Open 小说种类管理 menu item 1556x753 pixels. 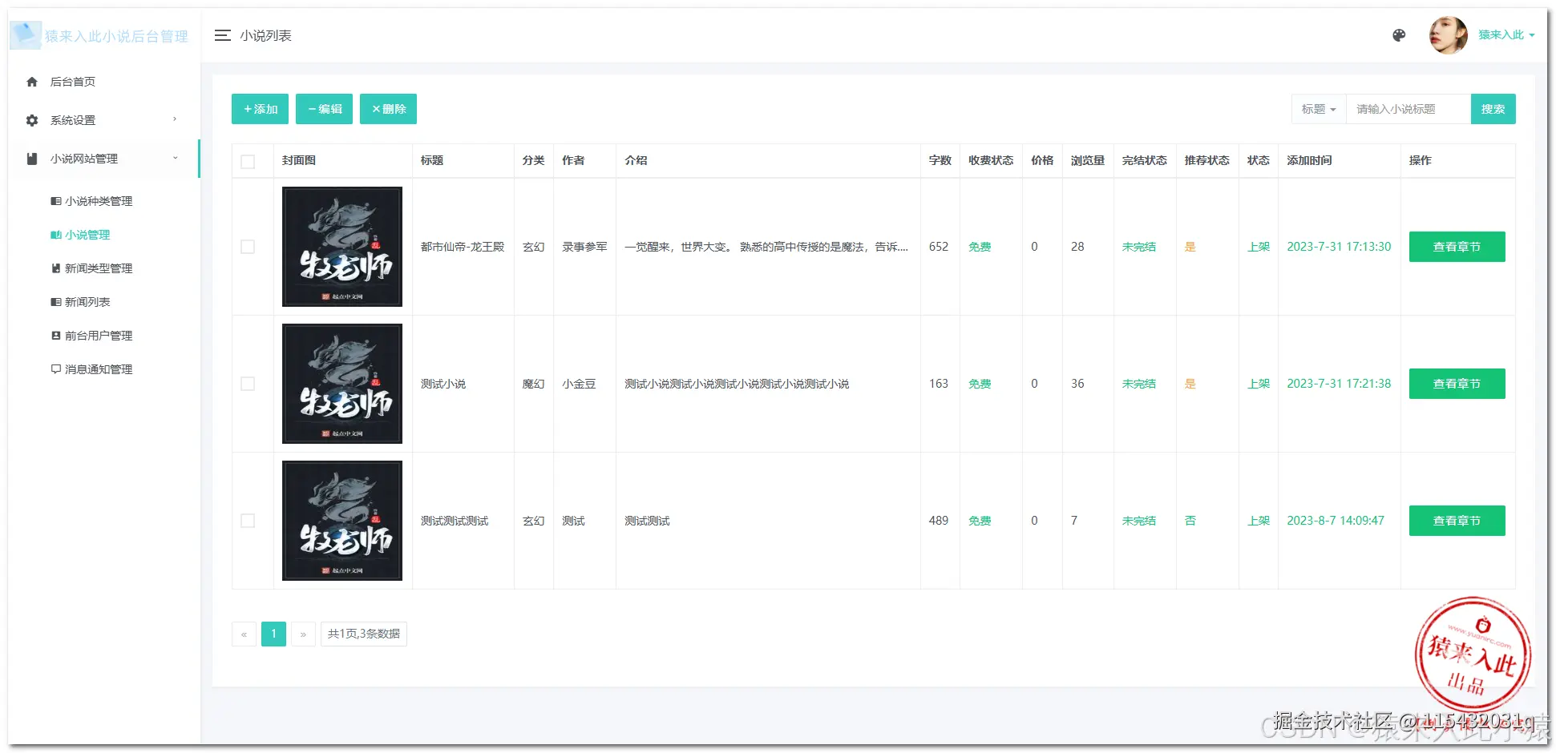99,201
